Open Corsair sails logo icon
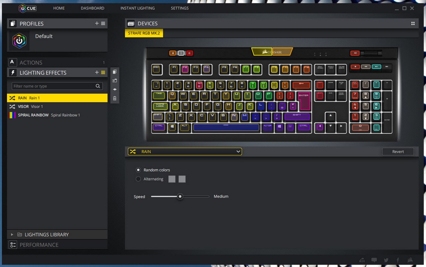 411,260
